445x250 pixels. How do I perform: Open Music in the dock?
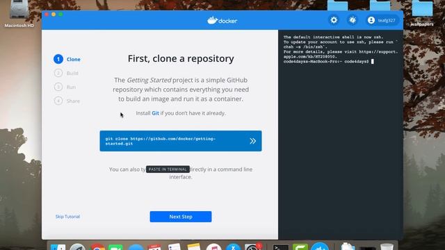point(213,247)
